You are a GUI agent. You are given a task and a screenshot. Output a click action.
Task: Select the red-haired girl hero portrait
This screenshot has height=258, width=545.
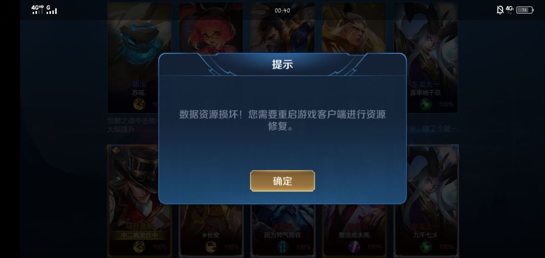coord(210,28)
